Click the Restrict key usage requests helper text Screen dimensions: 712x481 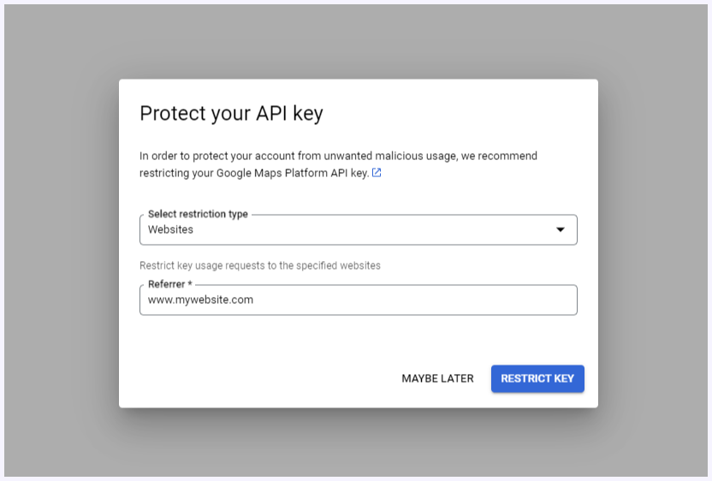pyautogui.click(x=260, y=265)
